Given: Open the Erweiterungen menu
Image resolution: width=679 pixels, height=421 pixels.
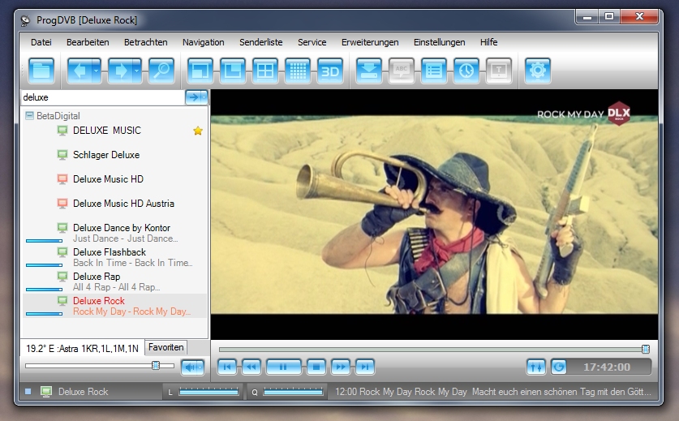Looking at the screenshot, I should [370, 42].
